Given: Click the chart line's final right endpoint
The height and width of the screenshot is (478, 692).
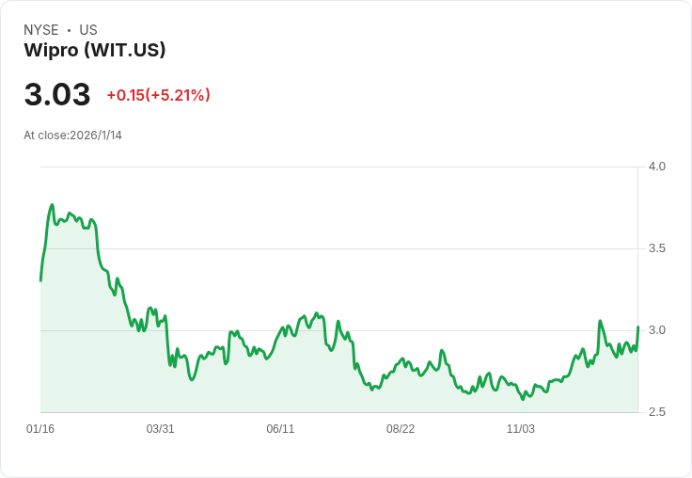Looking at the screenshot, I should [637, 327].
